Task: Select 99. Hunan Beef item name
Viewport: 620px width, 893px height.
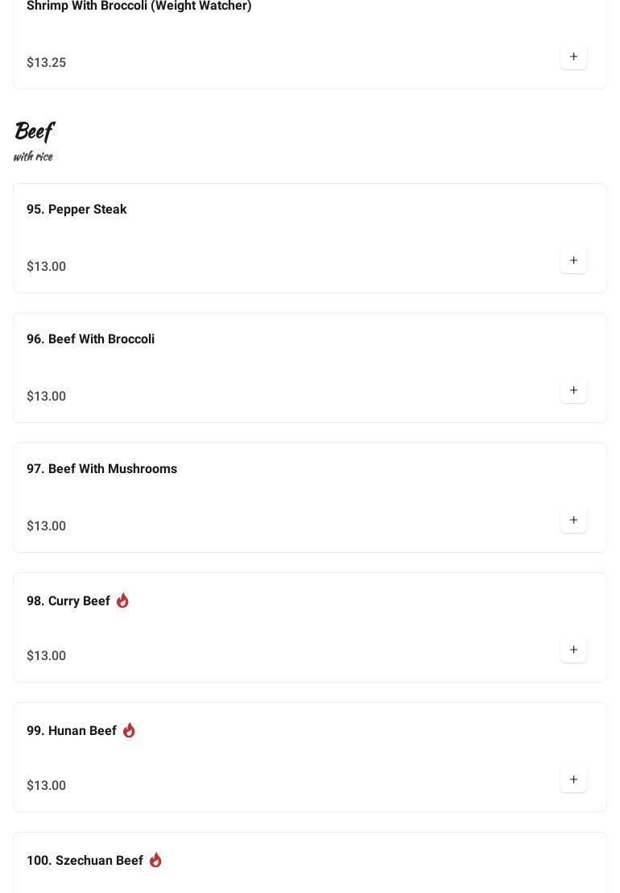Action: pyautogui.click(x=72, y=731)
